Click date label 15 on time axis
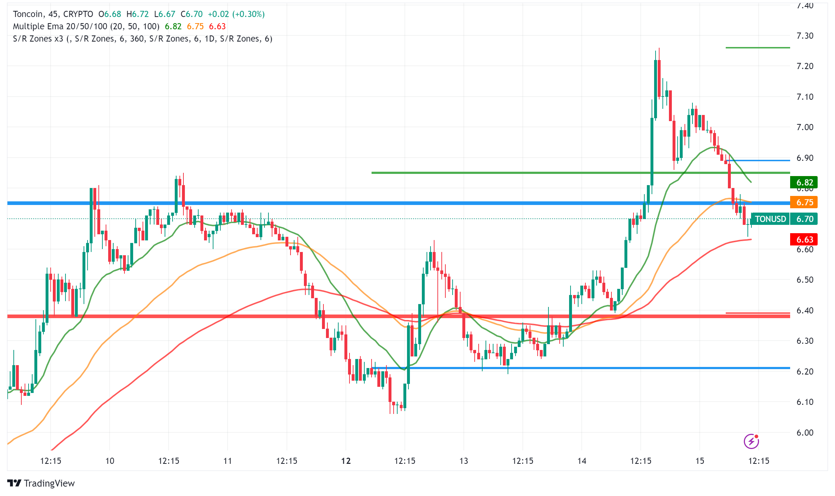The width and height of the screenshot is (835, 496). [700, 461]
